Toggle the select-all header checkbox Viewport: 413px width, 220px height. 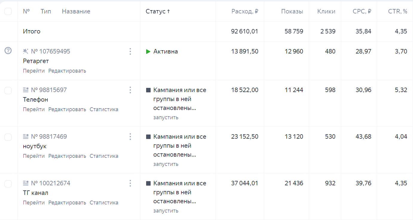pos(8,11)
